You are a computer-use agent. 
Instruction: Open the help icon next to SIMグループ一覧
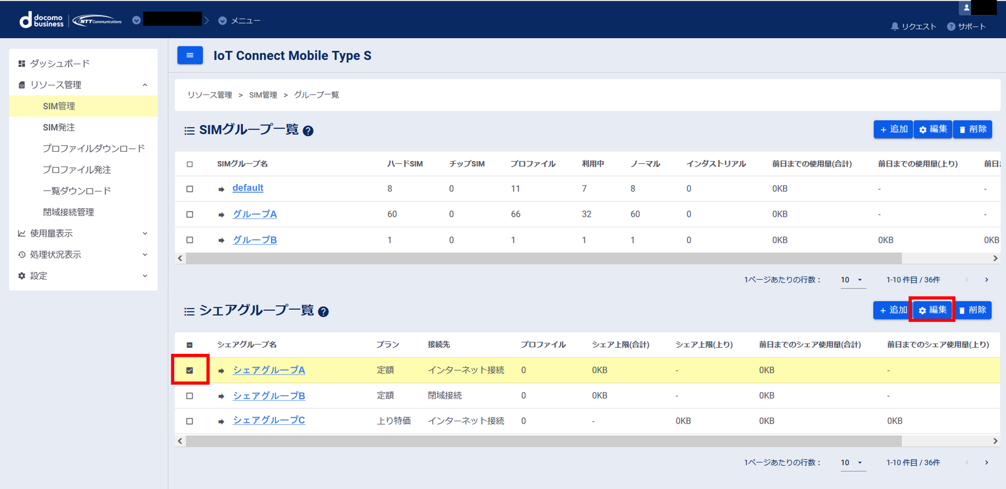tap(308, 131)
